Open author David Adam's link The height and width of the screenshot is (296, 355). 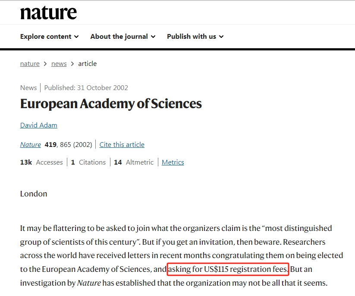click(38, 125)
